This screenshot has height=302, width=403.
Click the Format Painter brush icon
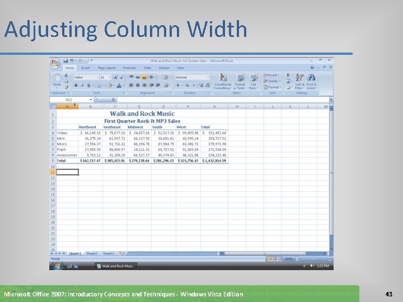pos(66,87)
